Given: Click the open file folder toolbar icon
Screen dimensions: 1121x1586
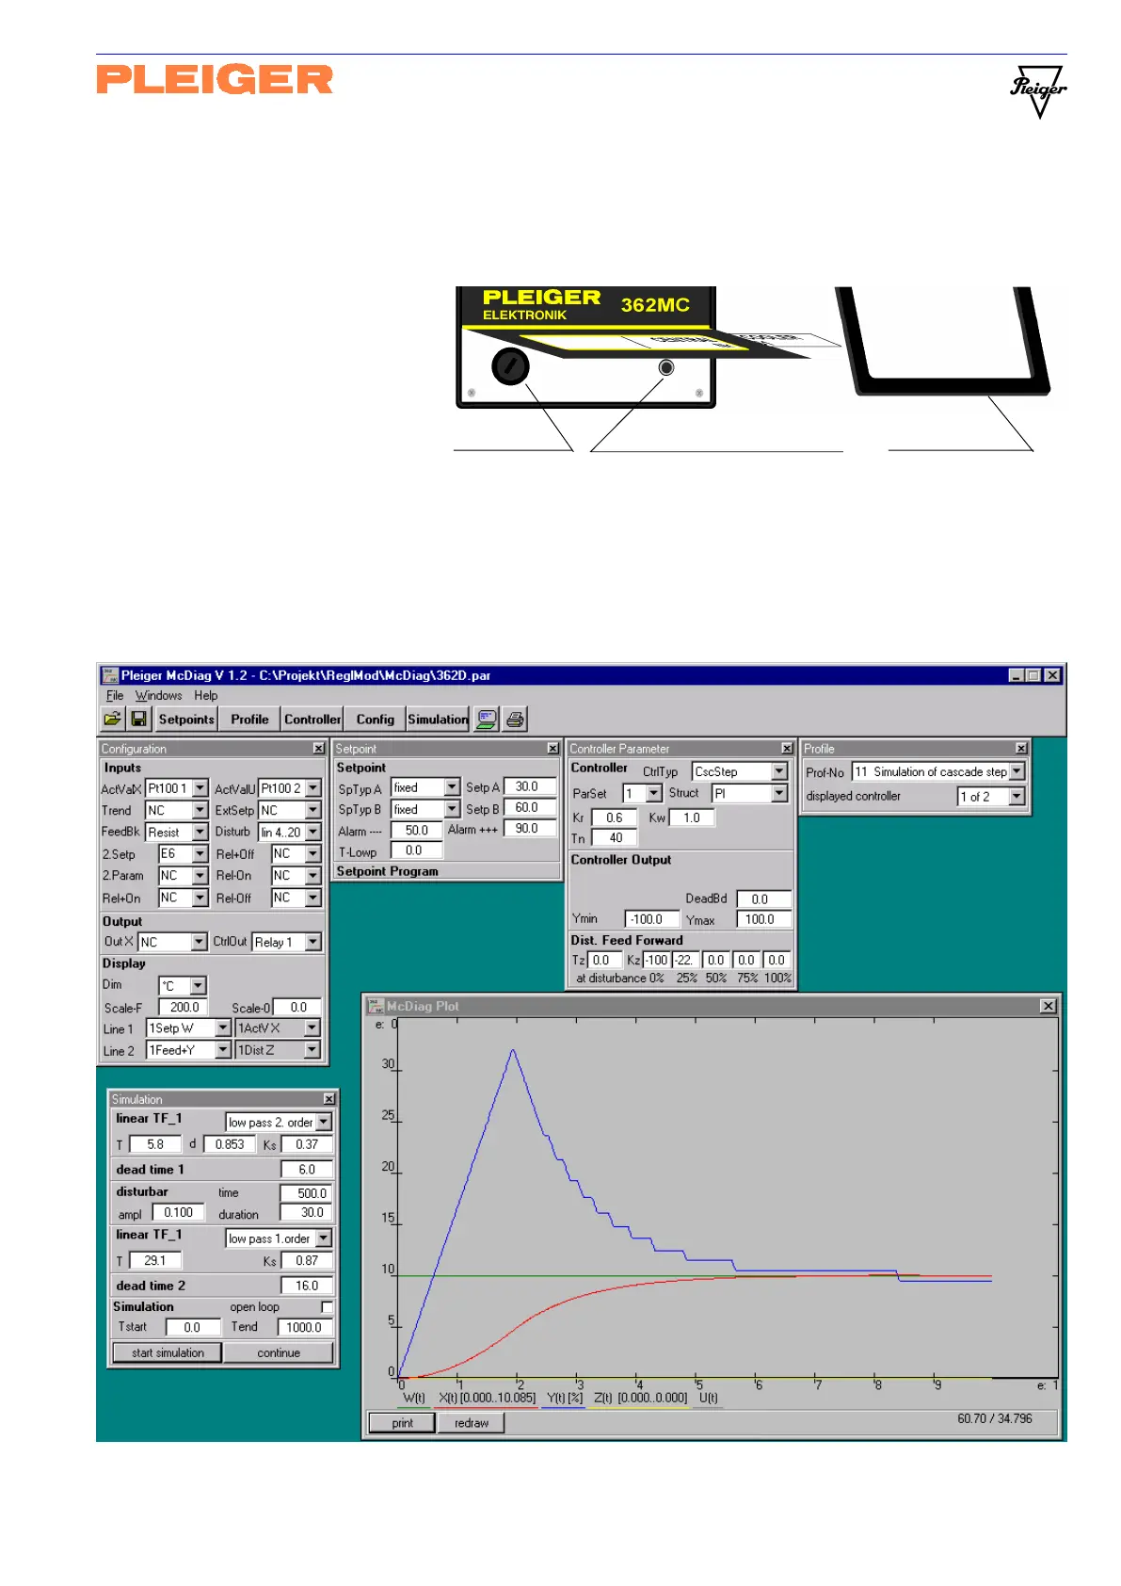Looking at the screenshot, I should (112, 719).
